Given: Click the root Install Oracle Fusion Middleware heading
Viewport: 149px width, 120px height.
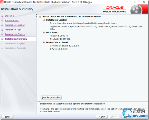Looking at the screenshot, I should [71, 17].
